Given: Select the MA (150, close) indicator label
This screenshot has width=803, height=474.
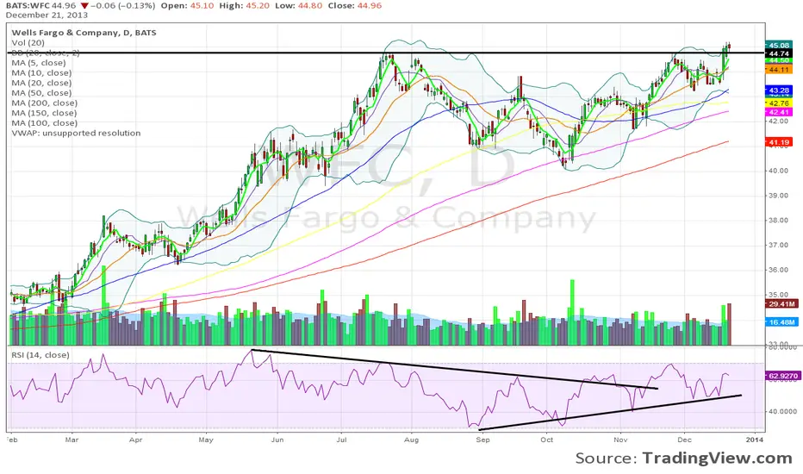Looking at the screenshot, I should pos(45,113).
